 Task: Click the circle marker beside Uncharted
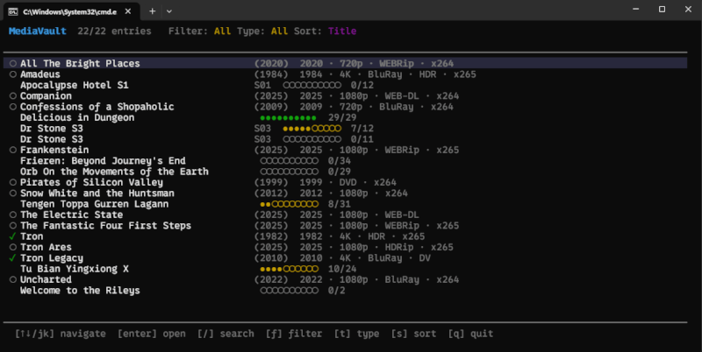tap(12, 279)
